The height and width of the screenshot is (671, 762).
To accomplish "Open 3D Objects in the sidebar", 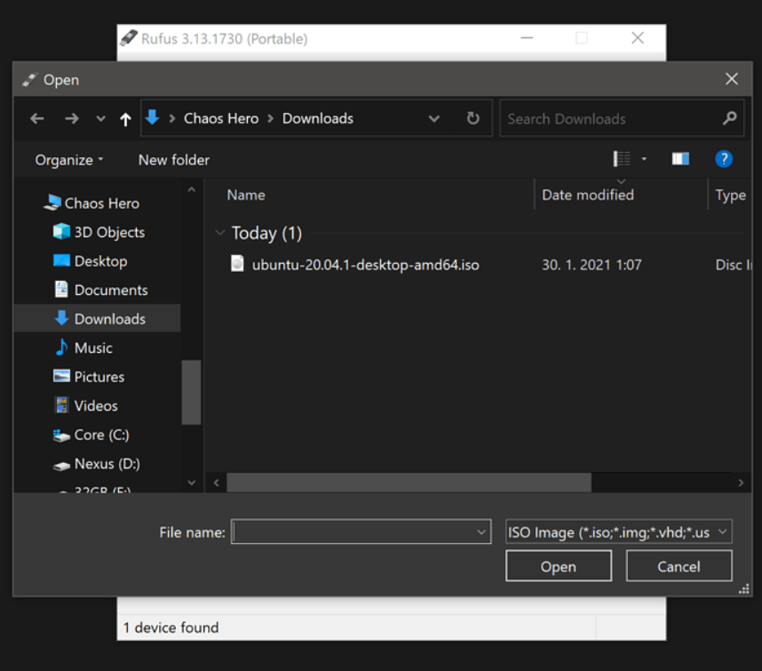I will 109,233.
